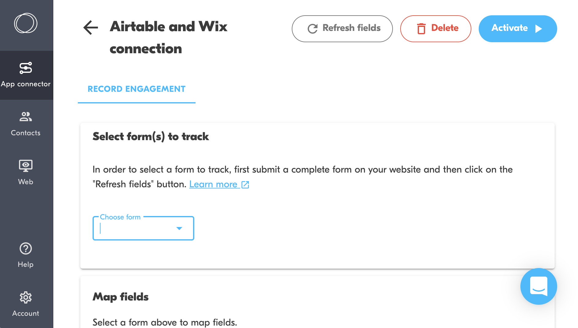Open the App connector sidebar icon
578x328 pixels.
[26, 68]
